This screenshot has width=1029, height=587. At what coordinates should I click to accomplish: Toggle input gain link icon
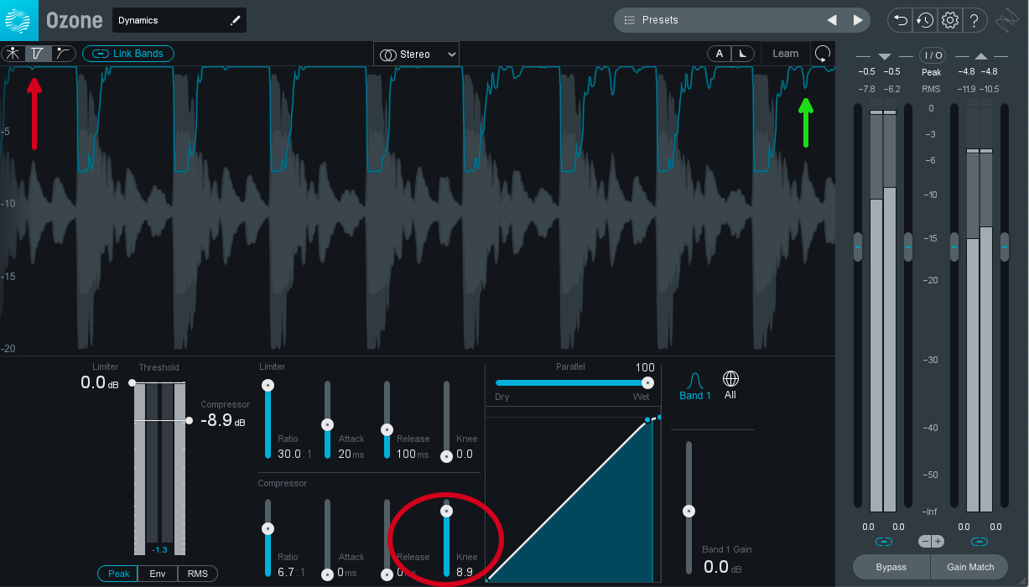coord(883,542)
